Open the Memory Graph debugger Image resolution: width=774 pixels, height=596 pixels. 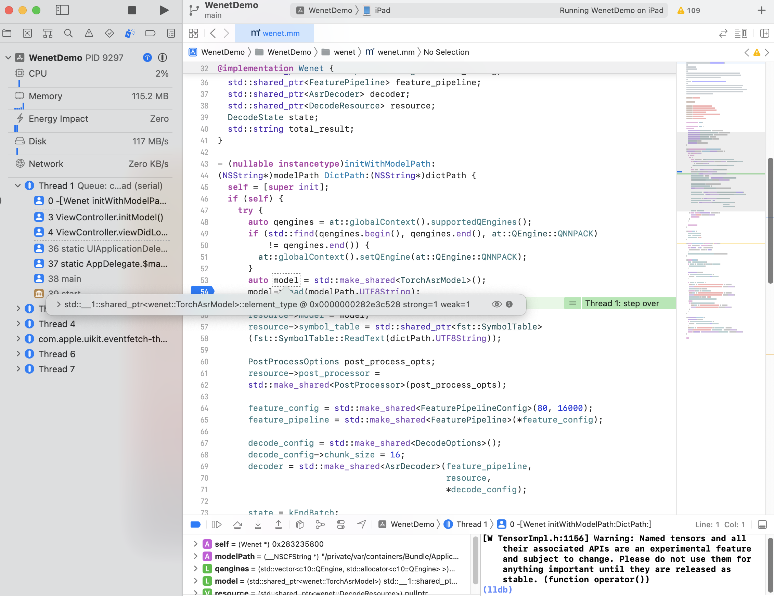pos(320,524)
